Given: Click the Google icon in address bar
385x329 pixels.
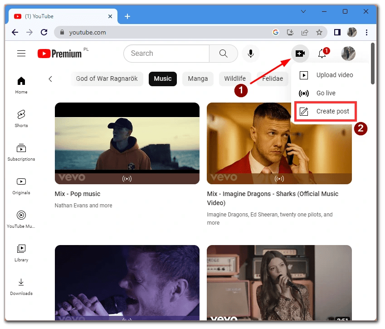Looking at the screenshot, I should pyautogui.click(x=276, y=32).
